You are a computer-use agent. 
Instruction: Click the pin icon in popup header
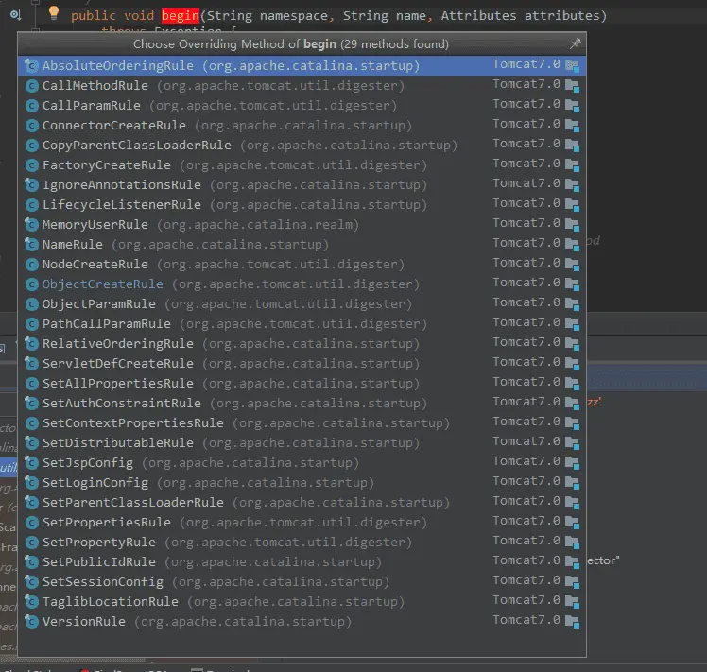tap(575, 43)
